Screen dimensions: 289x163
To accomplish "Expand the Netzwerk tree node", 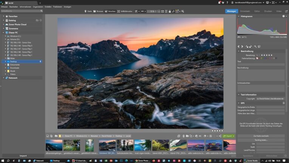I will tap(3, 78).
